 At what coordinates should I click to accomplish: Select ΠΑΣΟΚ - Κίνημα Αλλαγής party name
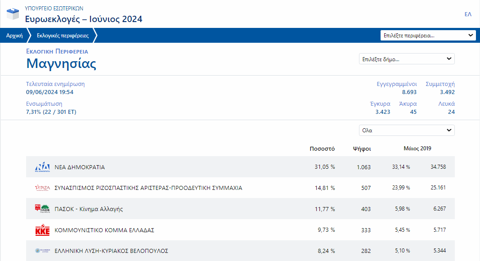tap(89, 209)
